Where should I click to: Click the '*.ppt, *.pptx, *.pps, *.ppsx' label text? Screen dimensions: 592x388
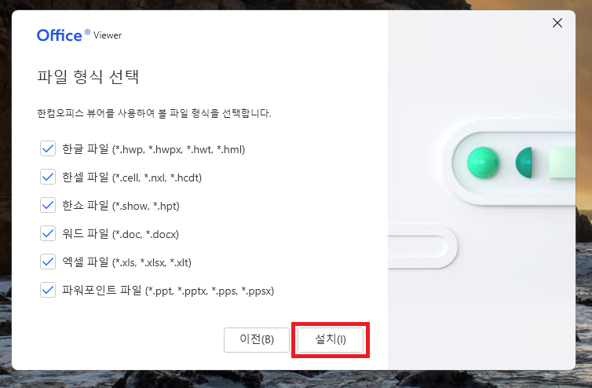[210, 291]
